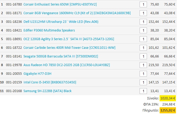This screenshot has width=177, height=117.
Task: Click the highlighted 1020,34 € subtotal
Action: (168, 98)
